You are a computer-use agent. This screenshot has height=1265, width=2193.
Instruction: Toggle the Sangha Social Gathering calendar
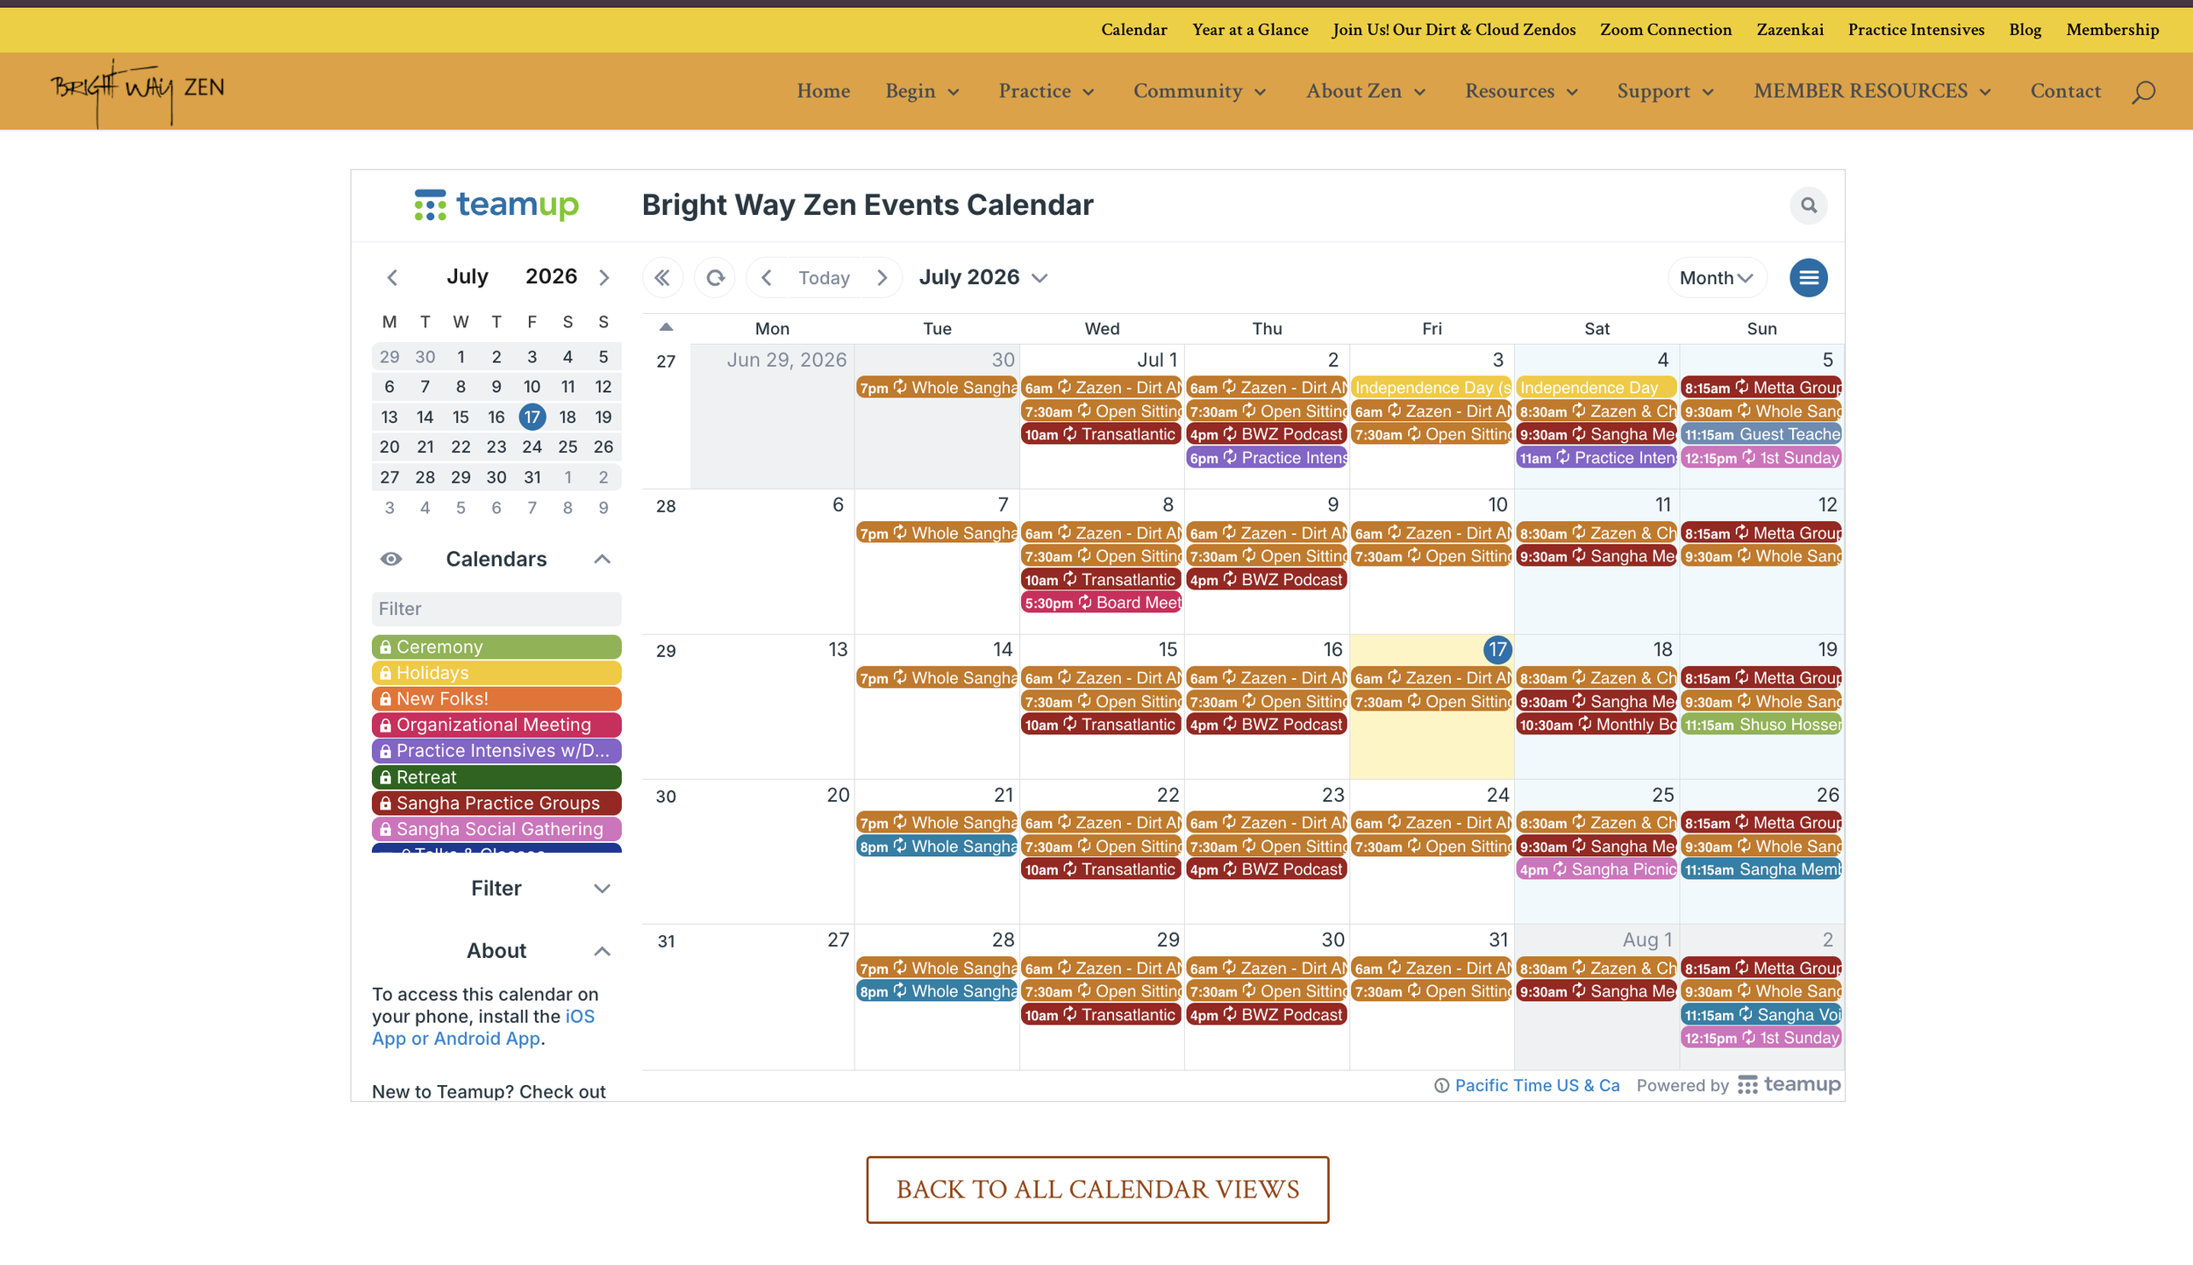[x=496, y=829]
